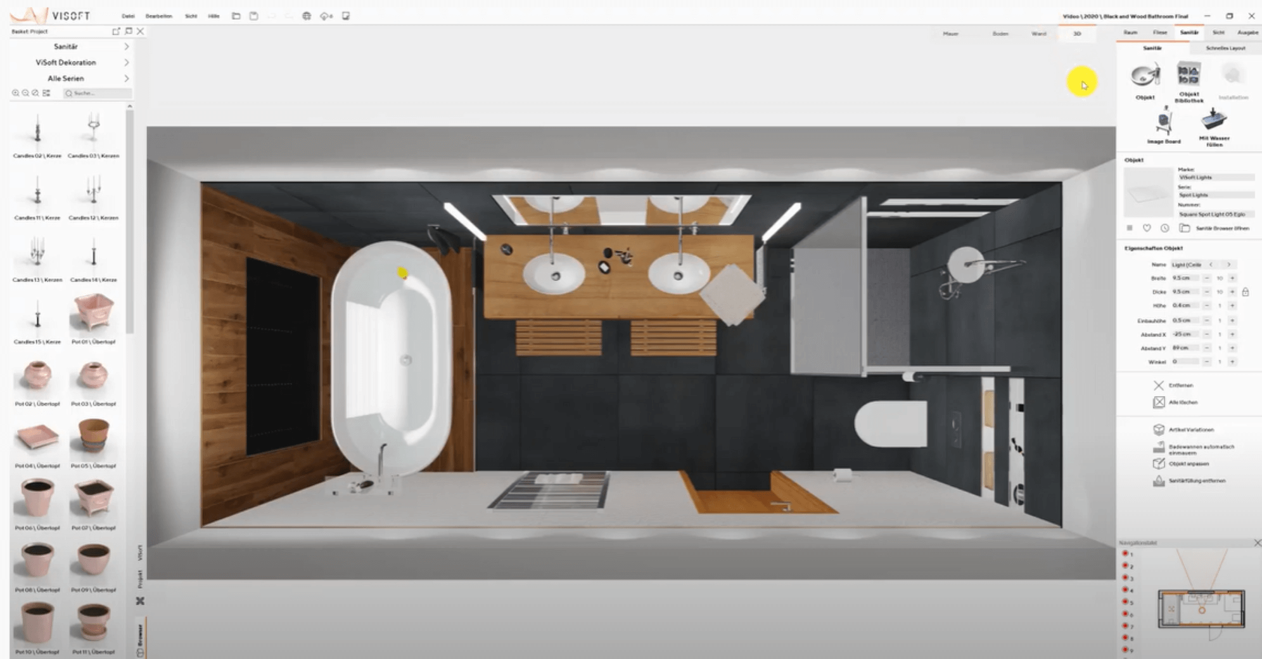Open the Datei menu
This screenshot has height=659, width=1262.
click(x=128, y=16)
